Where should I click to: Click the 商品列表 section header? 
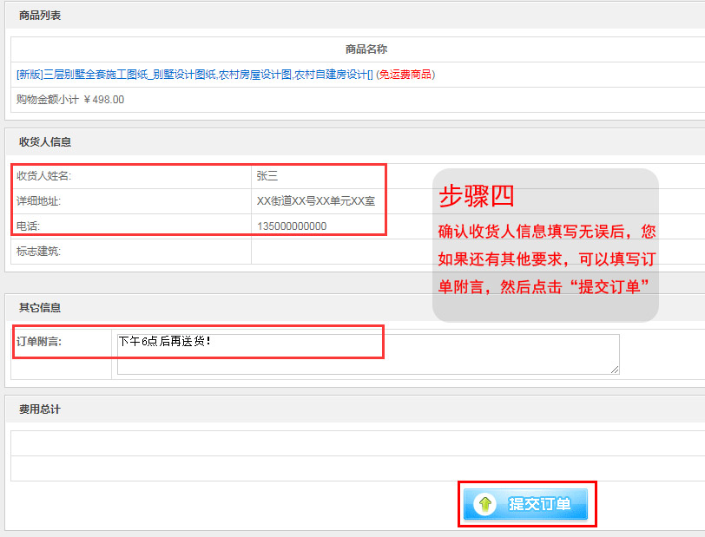point(40,16)
